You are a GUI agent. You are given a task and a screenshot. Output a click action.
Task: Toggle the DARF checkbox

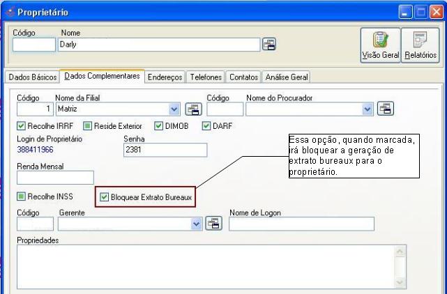click(206, 126)
